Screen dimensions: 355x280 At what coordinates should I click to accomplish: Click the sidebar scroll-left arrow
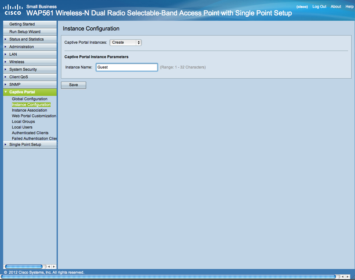(x=49, y=267)
